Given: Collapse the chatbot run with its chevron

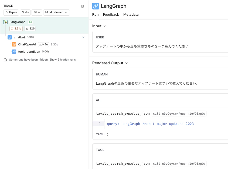Looking at the screenshot, I should tap(83, 37).
